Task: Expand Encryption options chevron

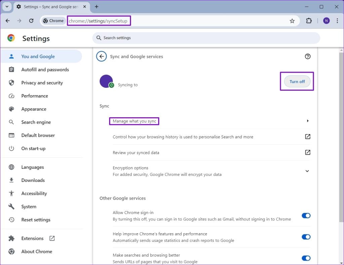Action: tap(307, 171)
